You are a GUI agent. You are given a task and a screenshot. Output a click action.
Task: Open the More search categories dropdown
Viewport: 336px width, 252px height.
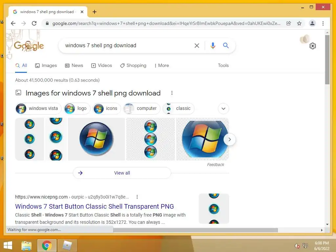point(161,65)
